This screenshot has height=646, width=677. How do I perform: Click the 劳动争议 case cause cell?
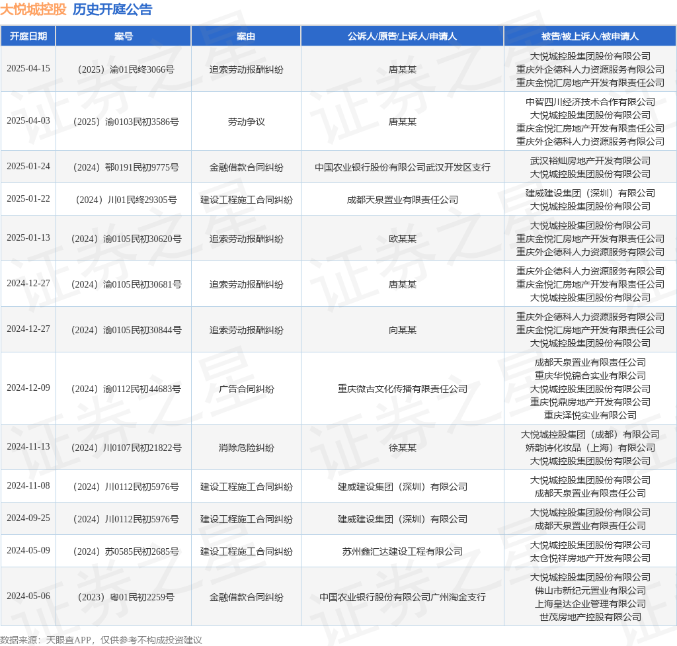coord(246,122)
